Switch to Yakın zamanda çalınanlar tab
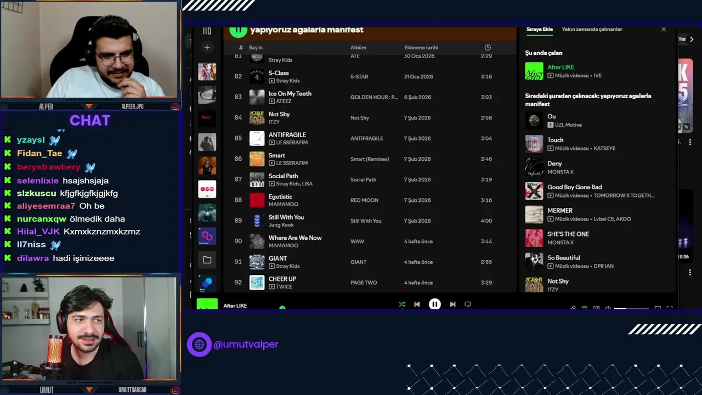The height and width of the screenshot is (395, 702). [592, 30]
